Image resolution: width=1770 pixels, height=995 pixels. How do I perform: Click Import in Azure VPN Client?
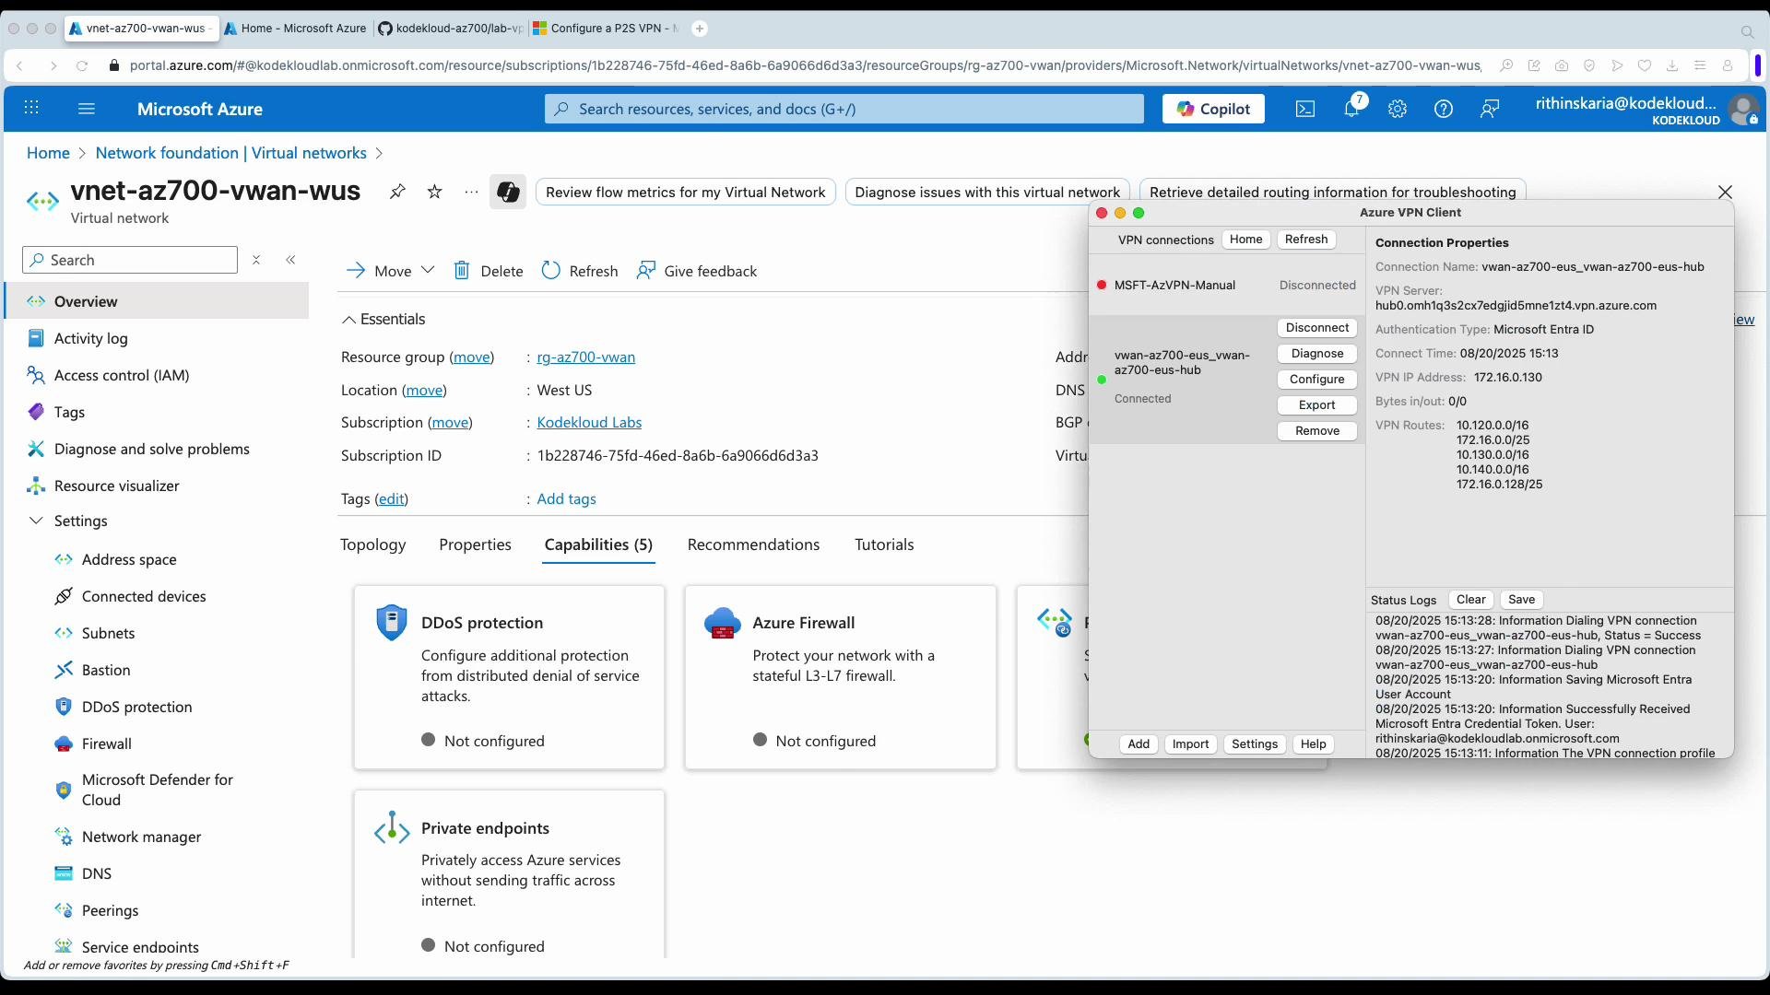[1190, 744]
